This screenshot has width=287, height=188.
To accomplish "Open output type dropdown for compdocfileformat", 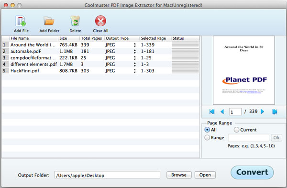I will coord(135,58).
